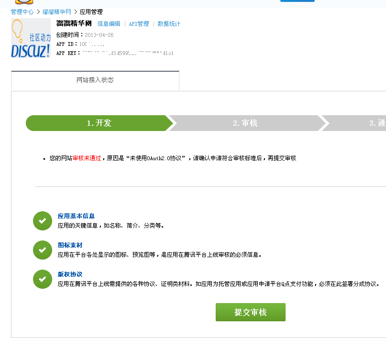Click the 1.开发 progress step
The width and height of the screenshot is (386, 338).
99,123
